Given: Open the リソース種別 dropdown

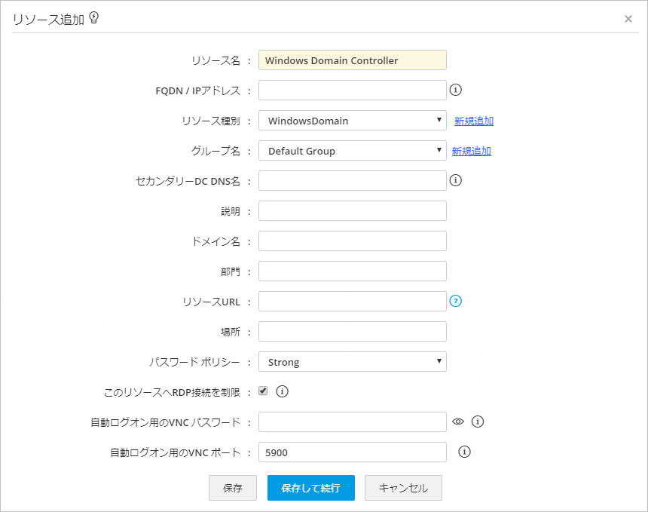Looking at the screenshot, I should [x=353, y=121].
